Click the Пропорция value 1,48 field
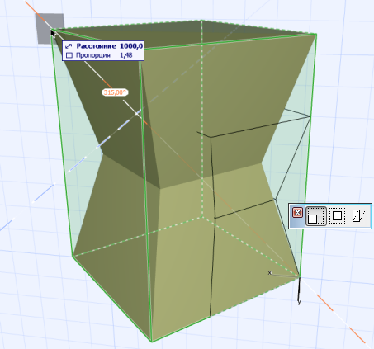Image resolution: width=374 pixels, height=349 pixels. pos(126,55)
